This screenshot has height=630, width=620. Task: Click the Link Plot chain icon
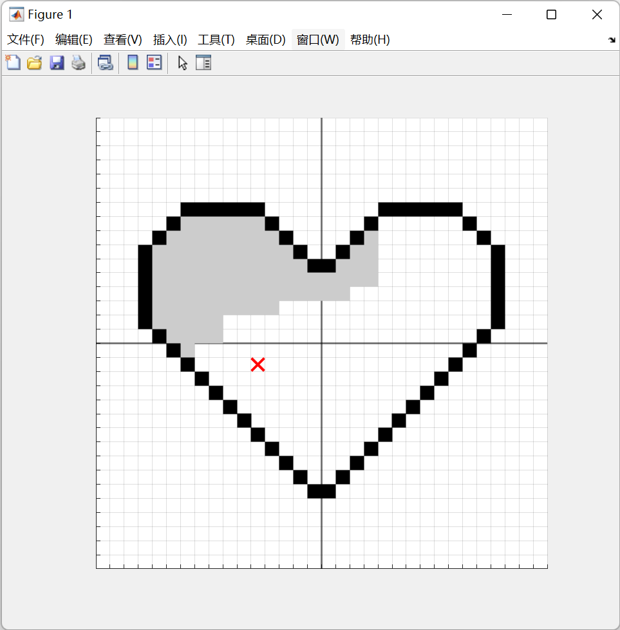pos(105,63)
